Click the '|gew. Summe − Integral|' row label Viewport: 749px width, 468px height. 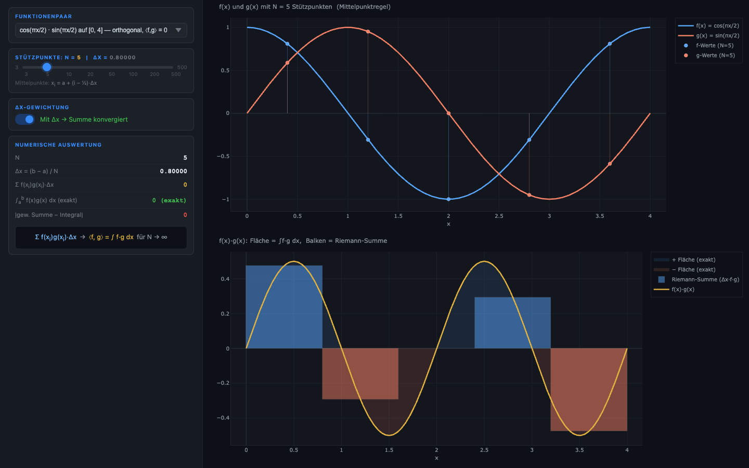pyautogui.click(x=49, y=215)
